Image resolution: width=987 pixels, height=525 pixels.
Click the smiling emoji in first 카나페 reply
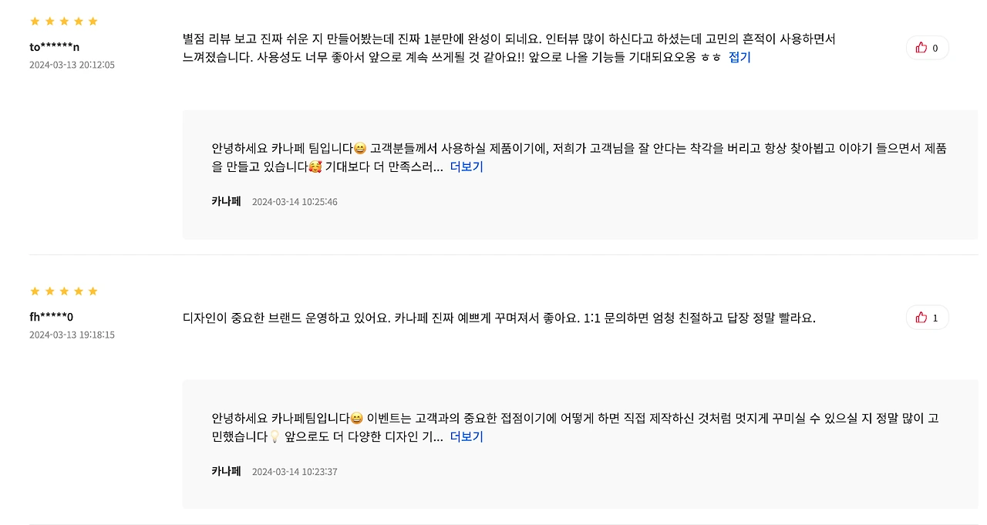pos(360,148)
